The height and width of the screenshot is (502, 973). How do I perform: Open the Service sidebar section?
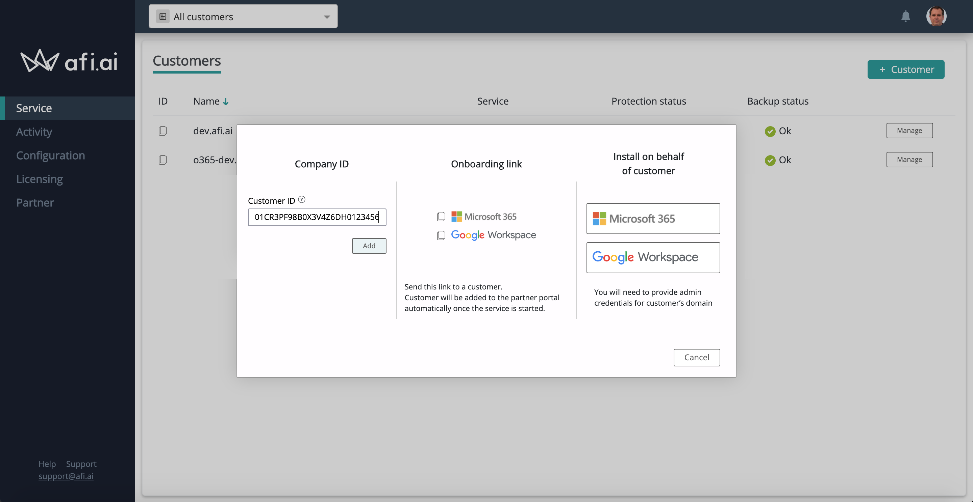click(68, 108)
